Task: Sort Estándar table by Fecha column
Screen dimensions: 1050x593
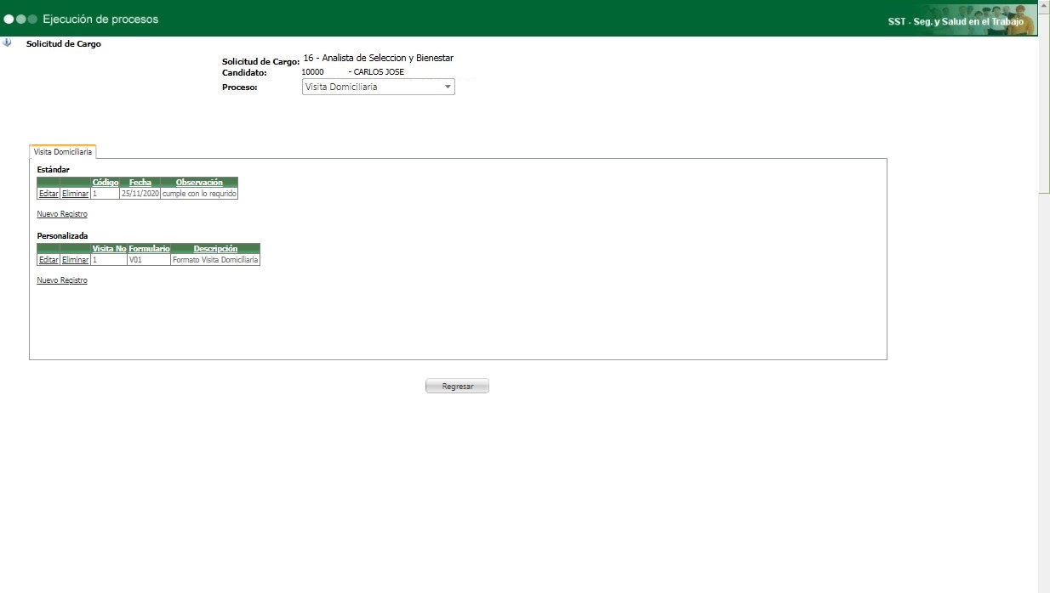Action: point(140,182)
